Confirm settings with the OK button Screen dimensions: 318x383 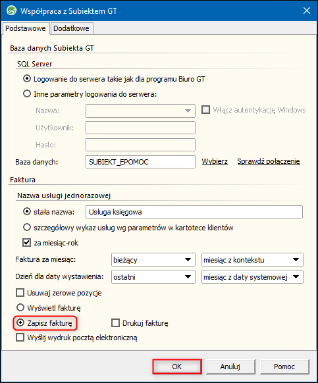click(177, 367)
